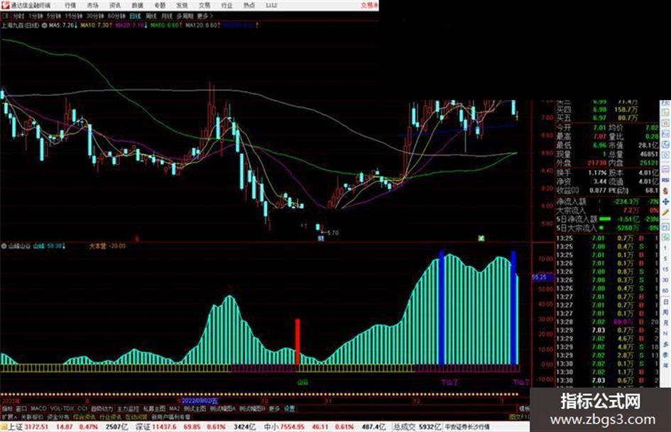Open the 互动问答 tab
This screenshot has width=671, height=432.
(136, 416)
